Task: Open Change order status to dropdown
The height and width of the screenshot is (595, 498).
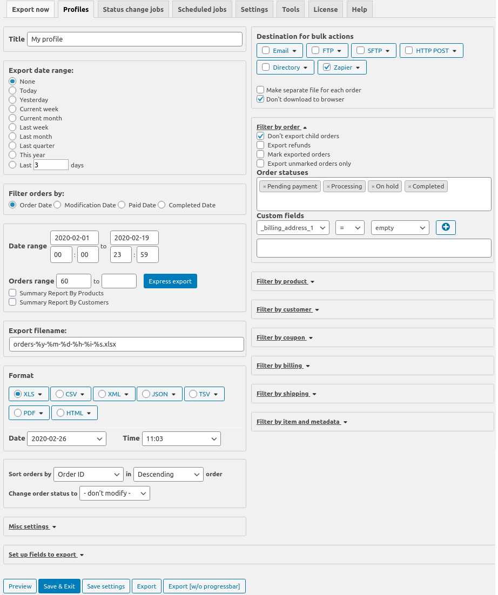Action: (x=115, y=493)
